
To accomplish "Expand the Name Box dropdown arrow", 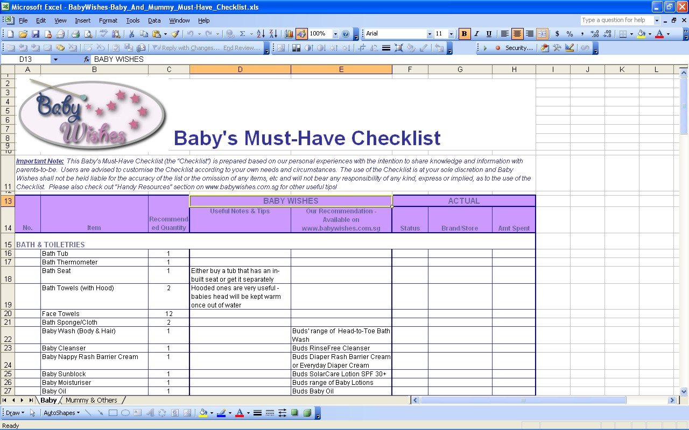I will (x=55, y=60).
